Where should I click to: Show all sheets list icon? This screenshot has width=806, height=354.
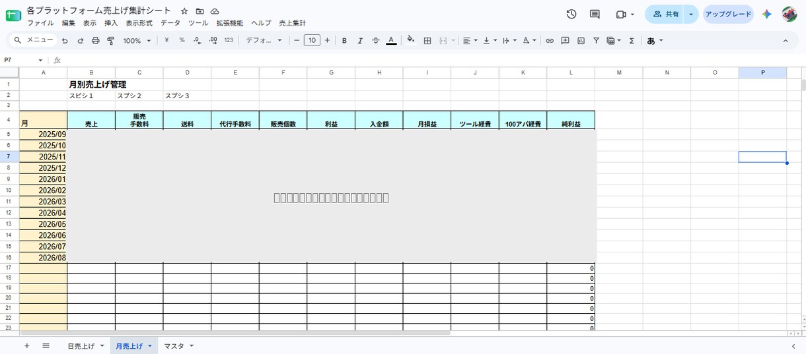point(46,345)
